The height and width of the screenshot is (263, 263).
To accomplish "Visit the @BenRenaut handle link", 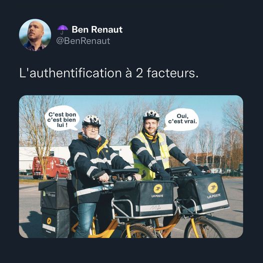I will [x=83, y=41].
